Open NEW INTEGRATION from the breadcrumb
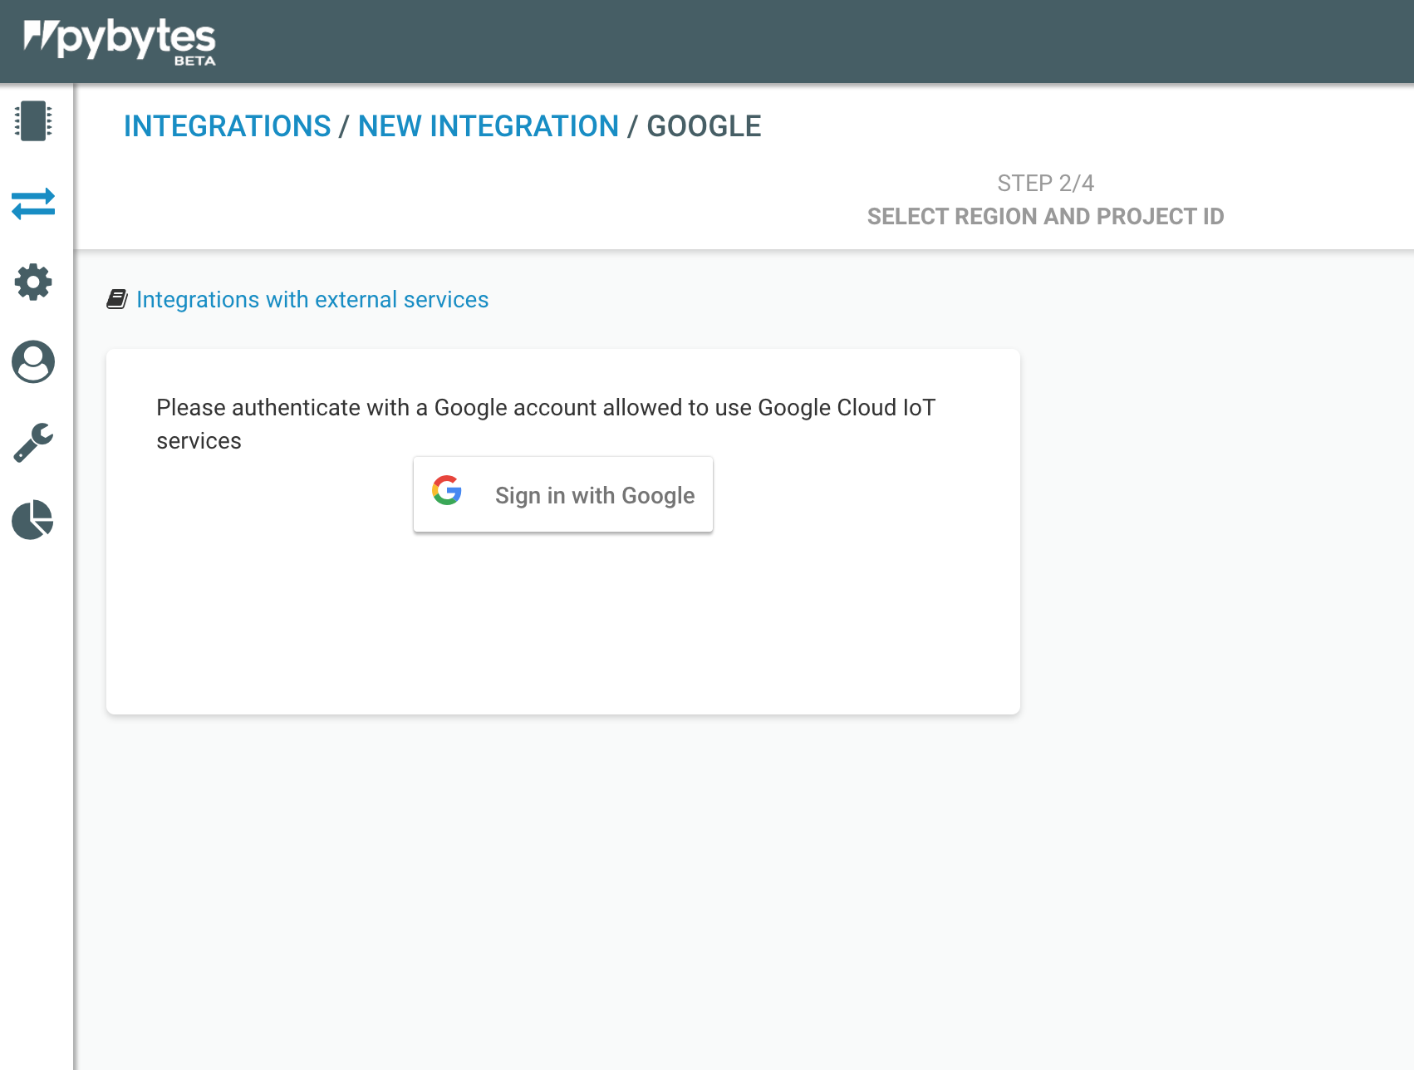The image size is (1414, 1070). click(x=488, y=126)
